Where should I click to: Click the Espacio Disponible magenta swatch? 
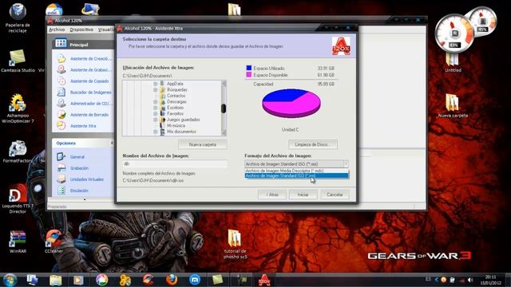click(249, 75)
